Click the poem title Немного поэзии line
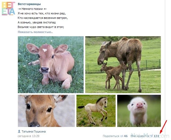Screen dimensions: 171x140 point(32,9)
